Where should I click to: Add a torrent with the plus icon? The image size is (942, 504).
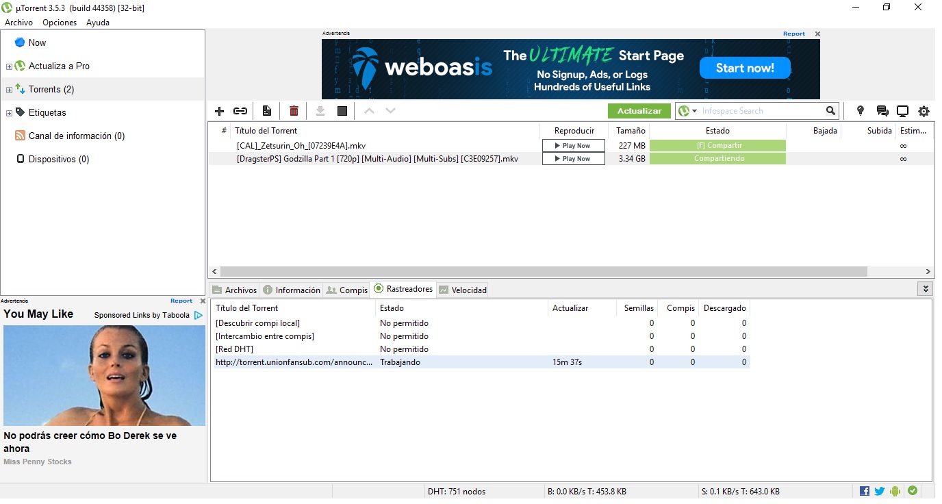pyautogui.click(x=220, y=111)
